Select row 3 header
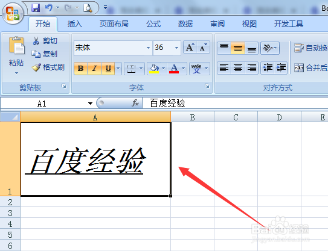This screenshot has width=328, height=251. pyautogui.click(x=10, y=212)
